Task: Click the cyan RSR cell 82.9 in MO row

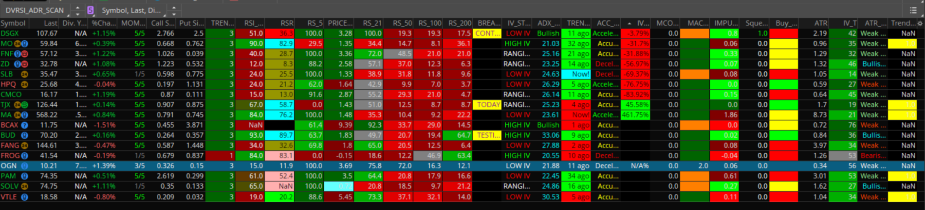Action: point(280,44)
